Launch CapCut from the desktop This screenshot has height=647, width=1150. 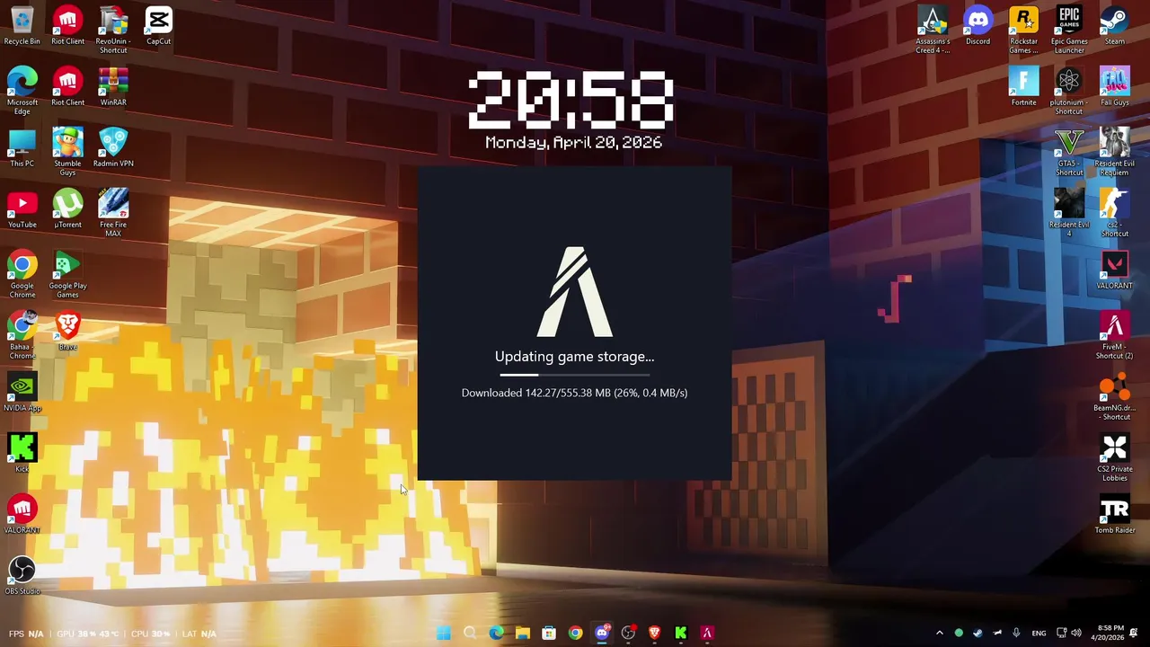[x=158, y=25]
